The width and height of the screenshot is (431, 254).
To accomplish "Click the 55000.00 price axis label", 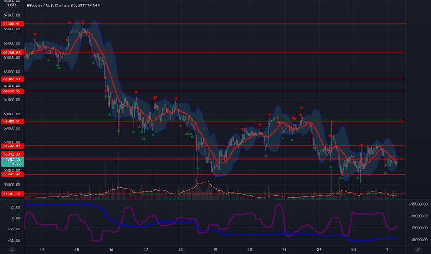I will [12, 185].
